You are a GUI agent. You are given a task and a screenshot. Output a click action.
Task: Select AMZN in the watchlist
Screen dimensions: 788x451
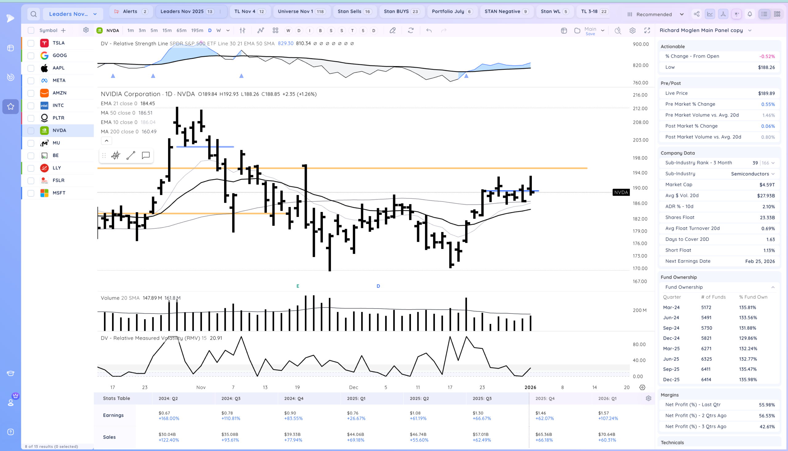coord(59,93)
